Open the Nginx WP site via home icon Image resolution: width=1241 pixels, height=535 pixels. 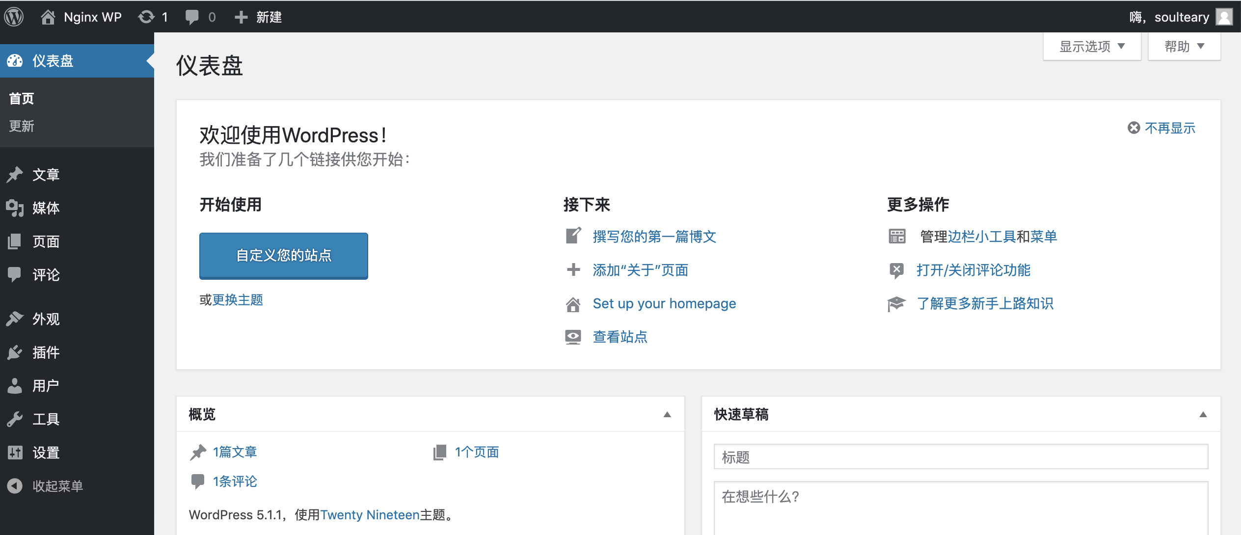click(x=48, y=16)
